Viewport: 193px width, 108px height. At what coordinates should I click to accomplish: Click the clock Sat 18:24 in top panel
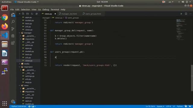click(x=102, y=2)
